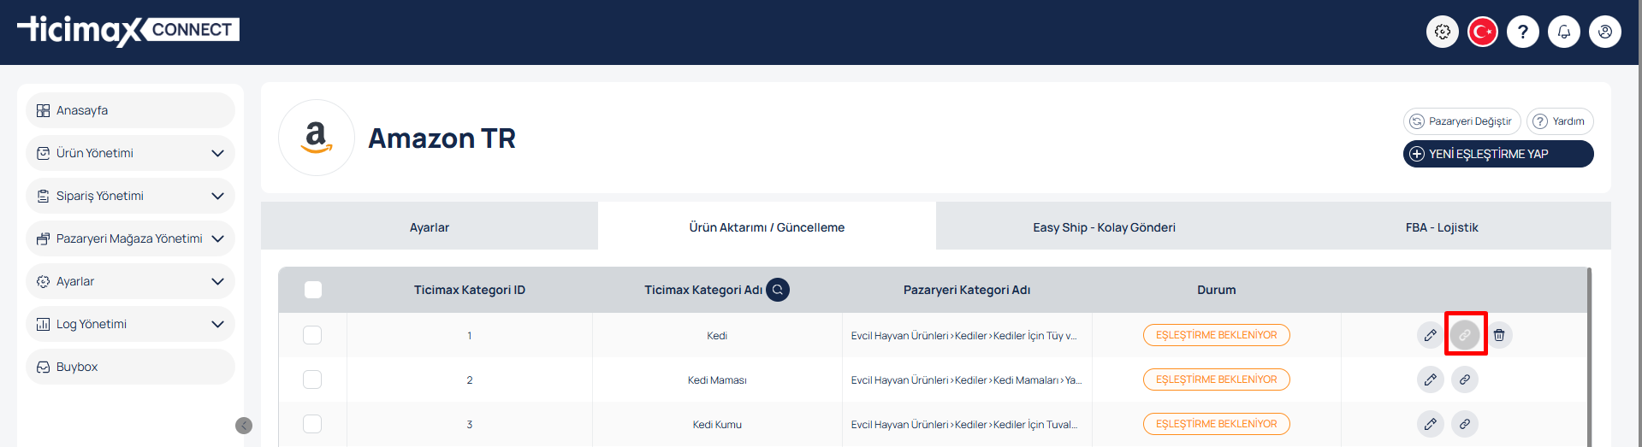Check the checkbox for Kedi Maması row
1642x447 pixels.
click(312, 379)
